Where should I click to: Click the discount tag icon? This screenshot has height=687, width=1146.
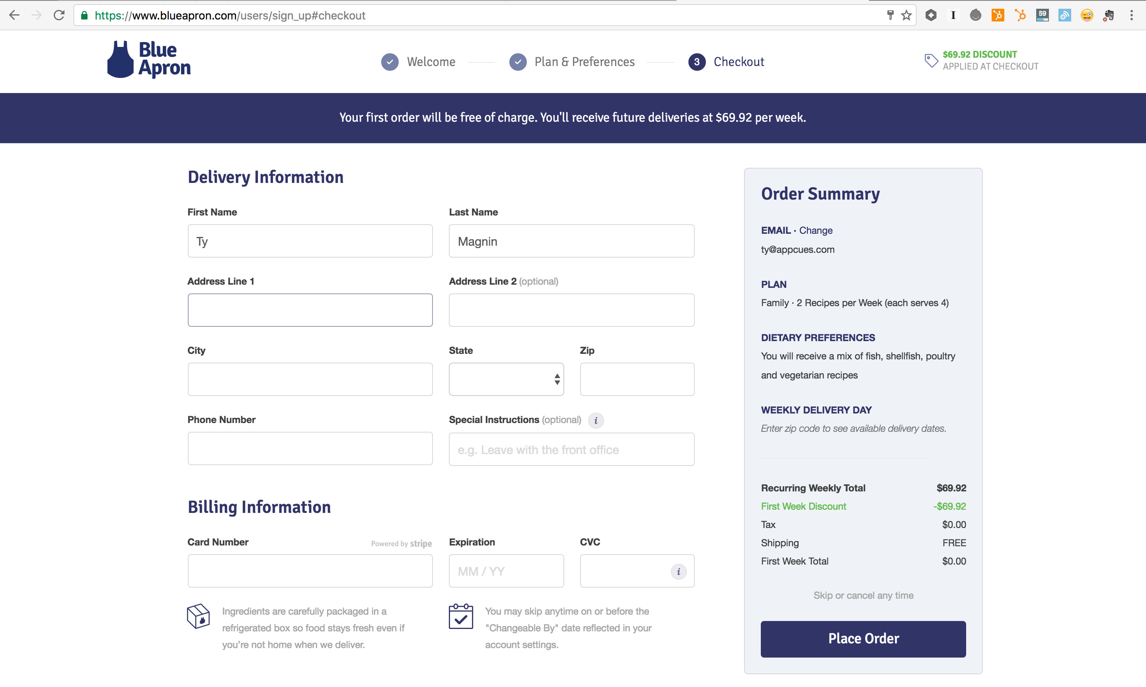point(931,60)
